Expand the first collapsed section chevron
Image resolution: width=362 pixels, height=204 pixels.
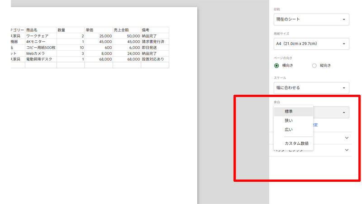click(347, 138)
